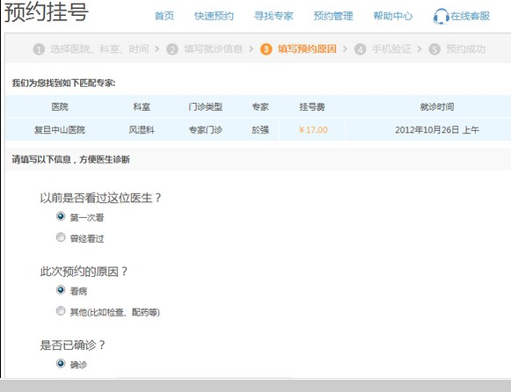
Task: Click the orange step 3 circle icon
Action: [x=266, y=49]
